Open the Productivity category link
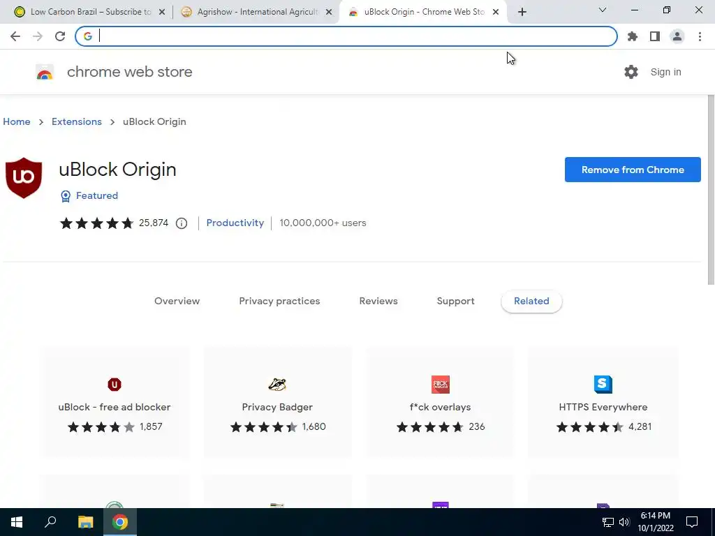The image size is (715, 536). tap(235, 223)
